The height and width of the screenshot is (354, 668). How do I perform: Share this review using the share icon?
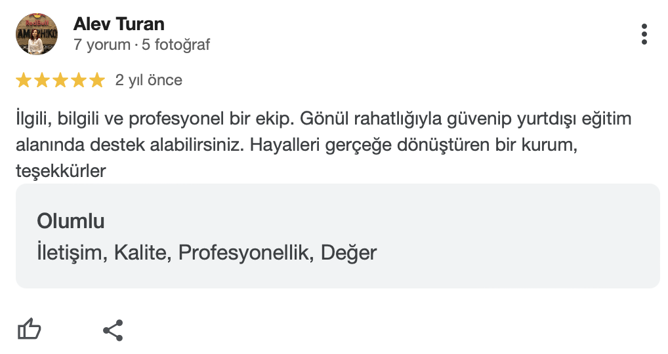(x=114, y=330)
